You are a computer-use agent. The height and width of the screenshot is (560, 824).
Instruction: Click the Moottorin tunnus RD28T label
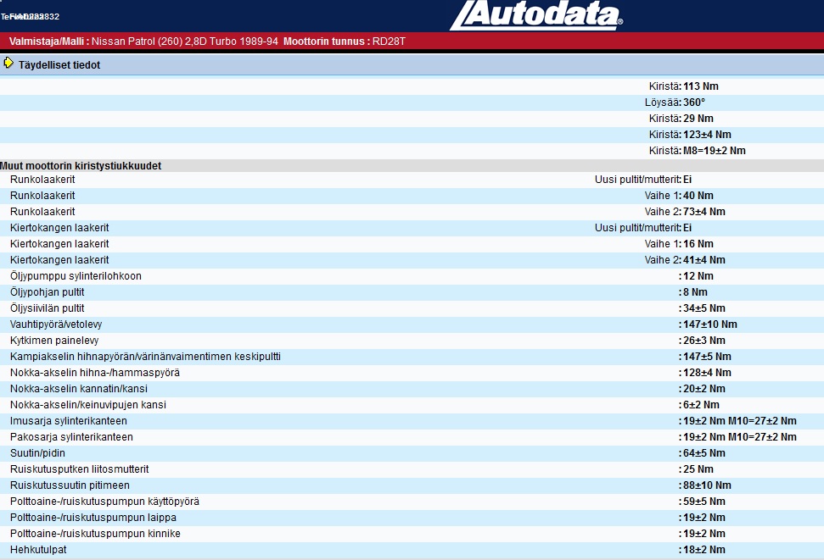[345, 41]
